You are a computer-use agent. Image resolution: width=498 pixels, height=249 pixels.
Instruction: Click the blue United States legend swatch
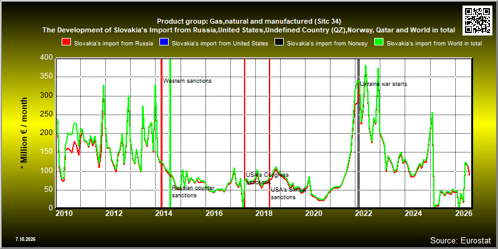pyautogui.click(x=164, y=43)
